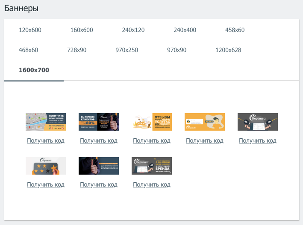
Task: Select the dark gray Repometr banner with hands
Action: click(x=258, y=122)
